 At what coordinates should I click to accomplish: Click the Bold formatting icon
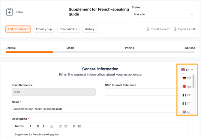(x=38, y=126)
